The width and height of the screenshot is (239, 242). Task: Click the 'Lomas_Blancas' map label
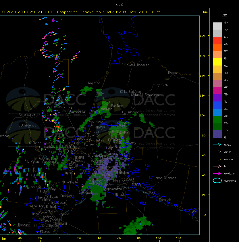coord(165,178)
